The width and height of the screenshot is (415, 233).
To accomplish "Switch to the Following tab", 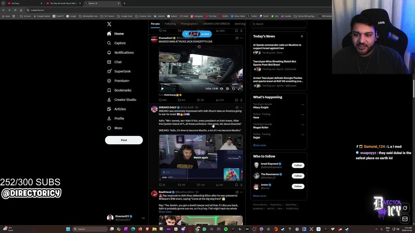I will click(170, 24).
